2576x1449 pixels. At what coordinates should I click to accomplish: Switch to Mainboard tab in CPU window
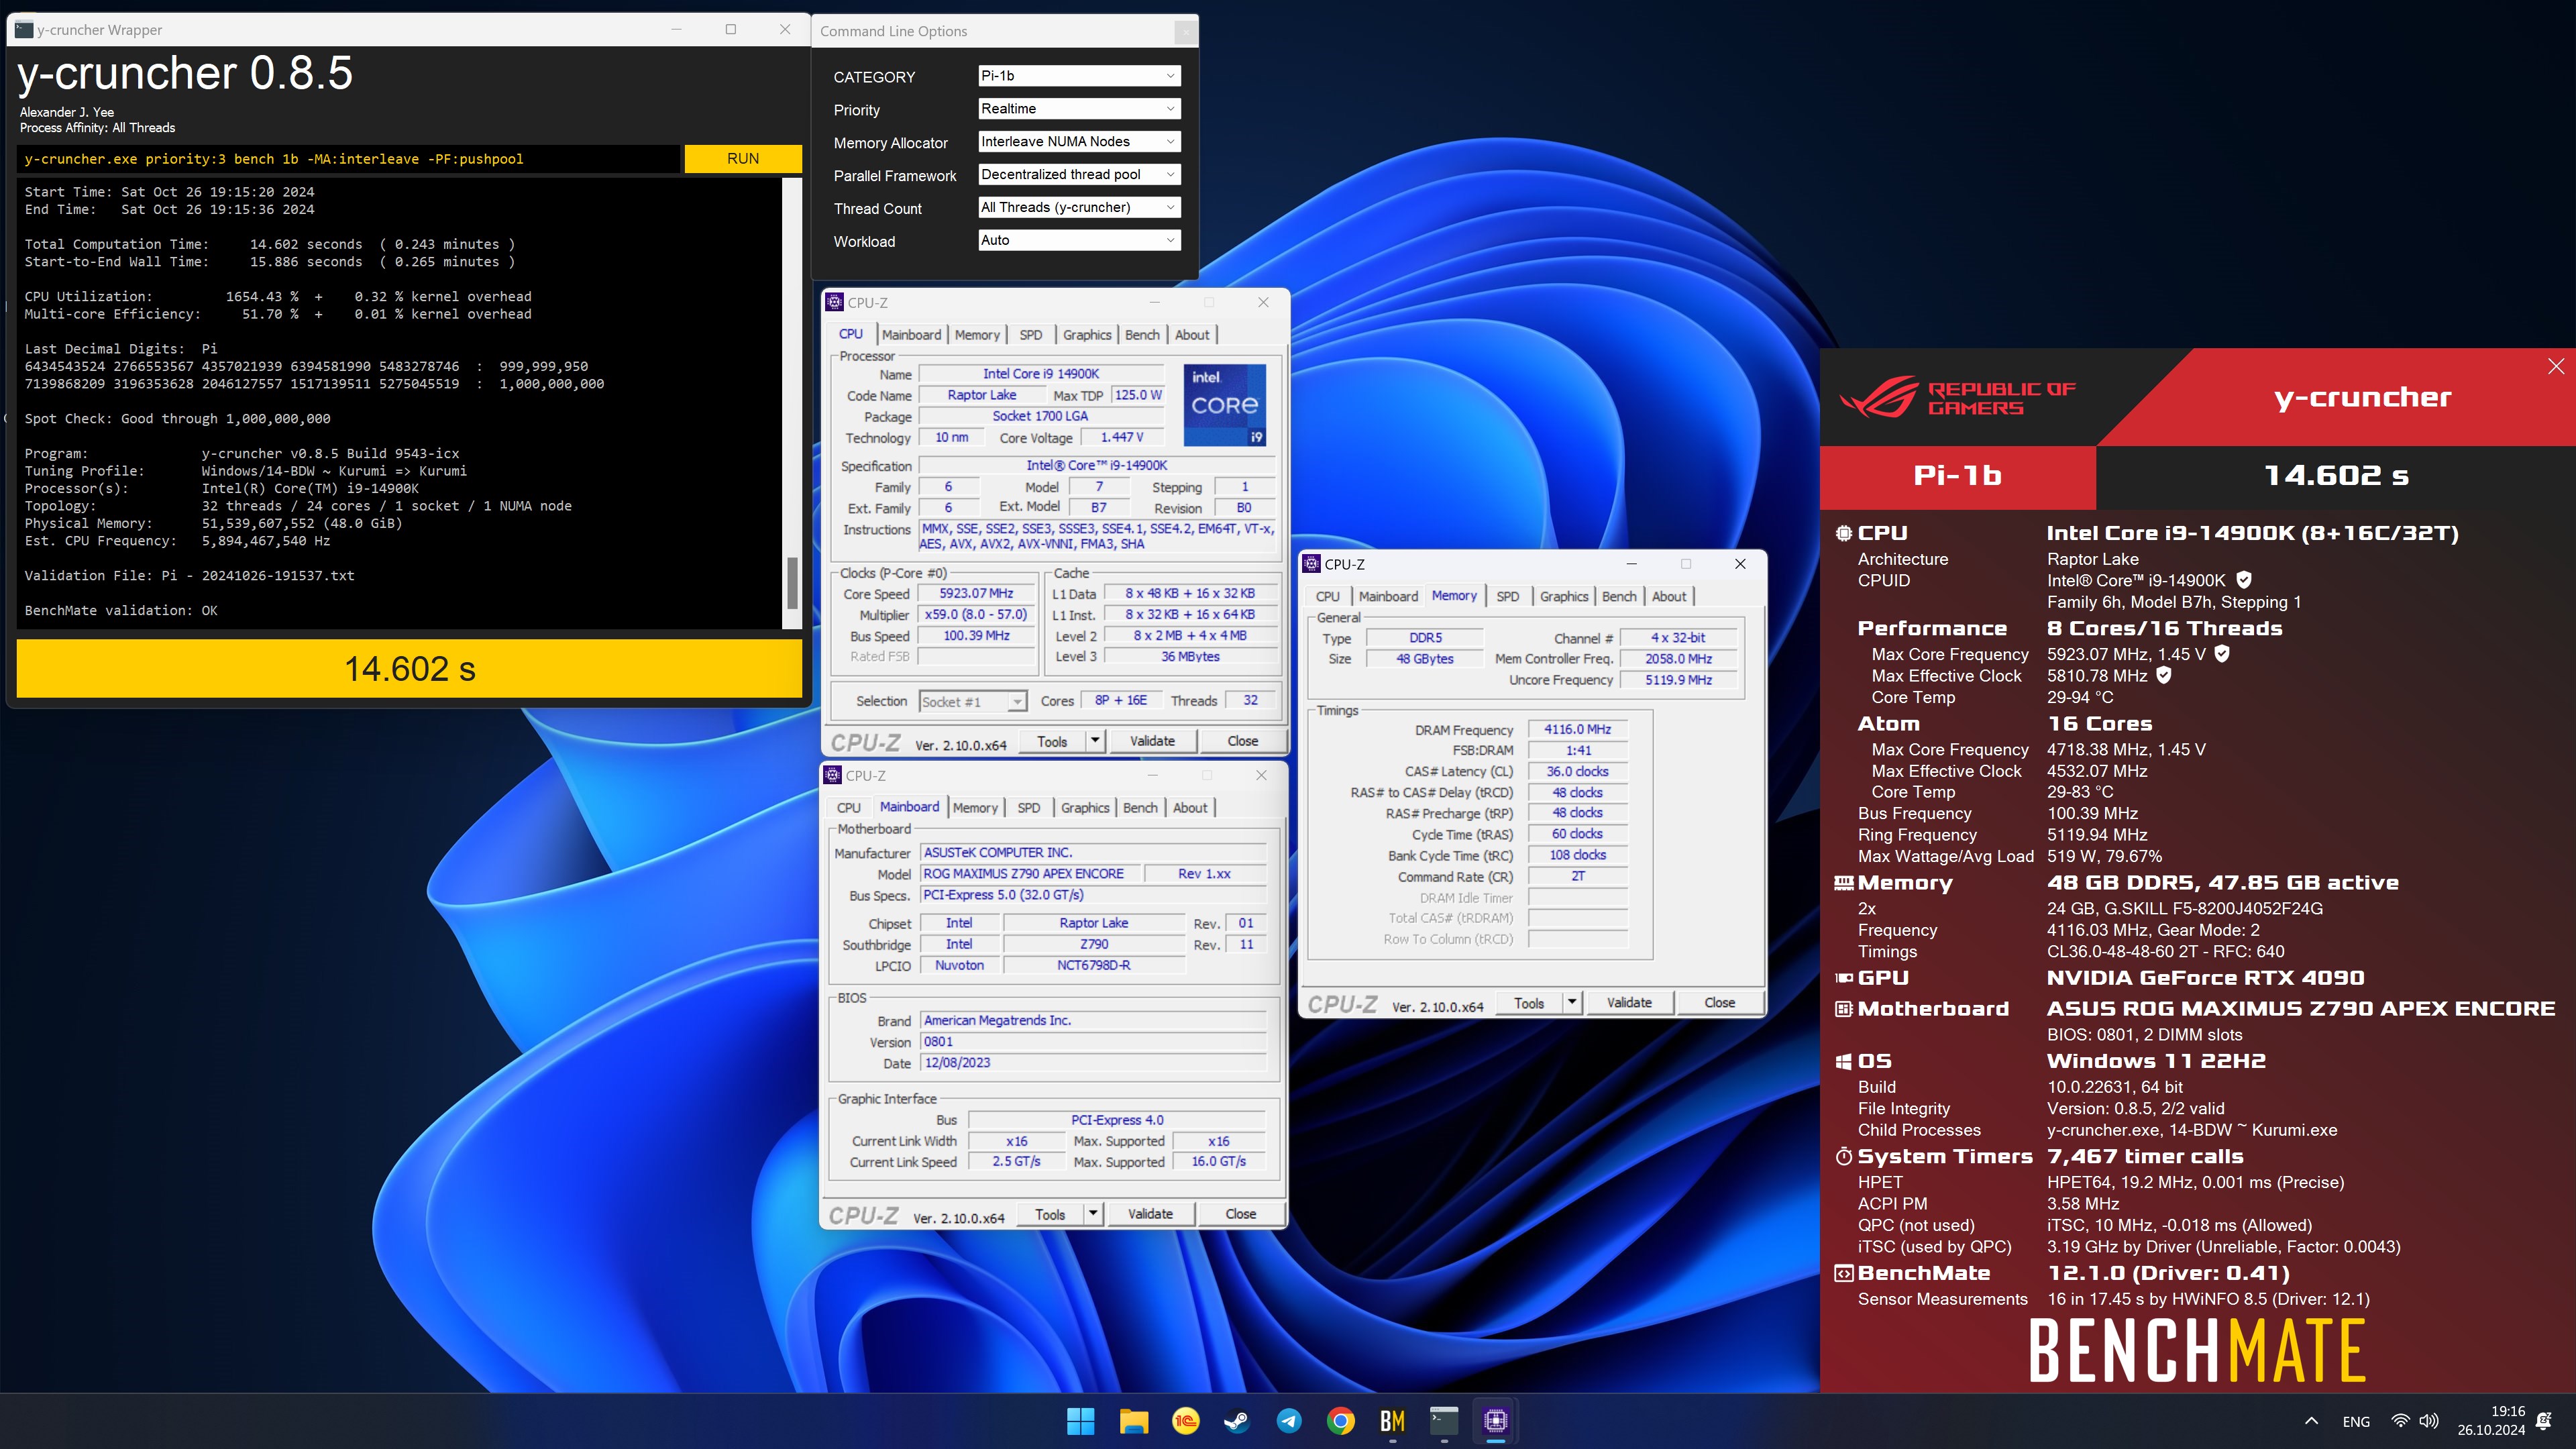pos(911,335)
